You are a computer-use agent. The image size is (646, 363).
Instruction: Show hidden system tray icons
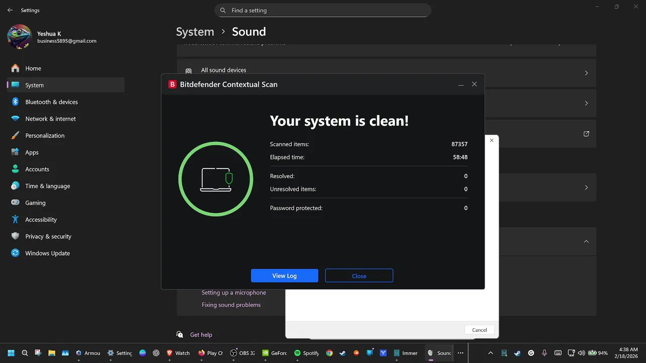491,353
